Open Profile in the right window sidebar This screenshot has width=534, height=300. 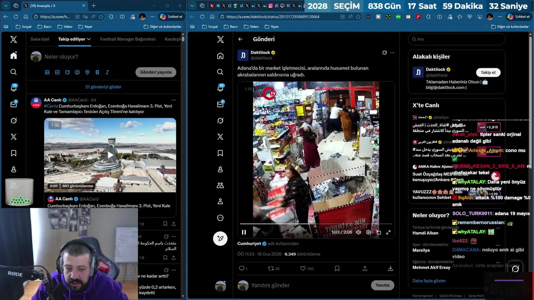[x=220, y=202]
